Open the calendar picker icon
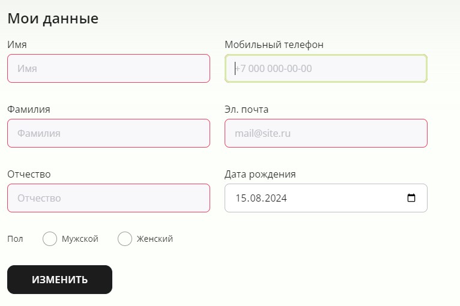Viewport: 460px width, 306px height. pos(411,198)
